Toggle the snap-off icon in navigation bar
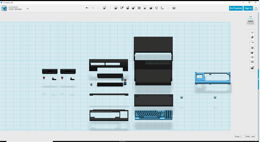 point(252,68)
